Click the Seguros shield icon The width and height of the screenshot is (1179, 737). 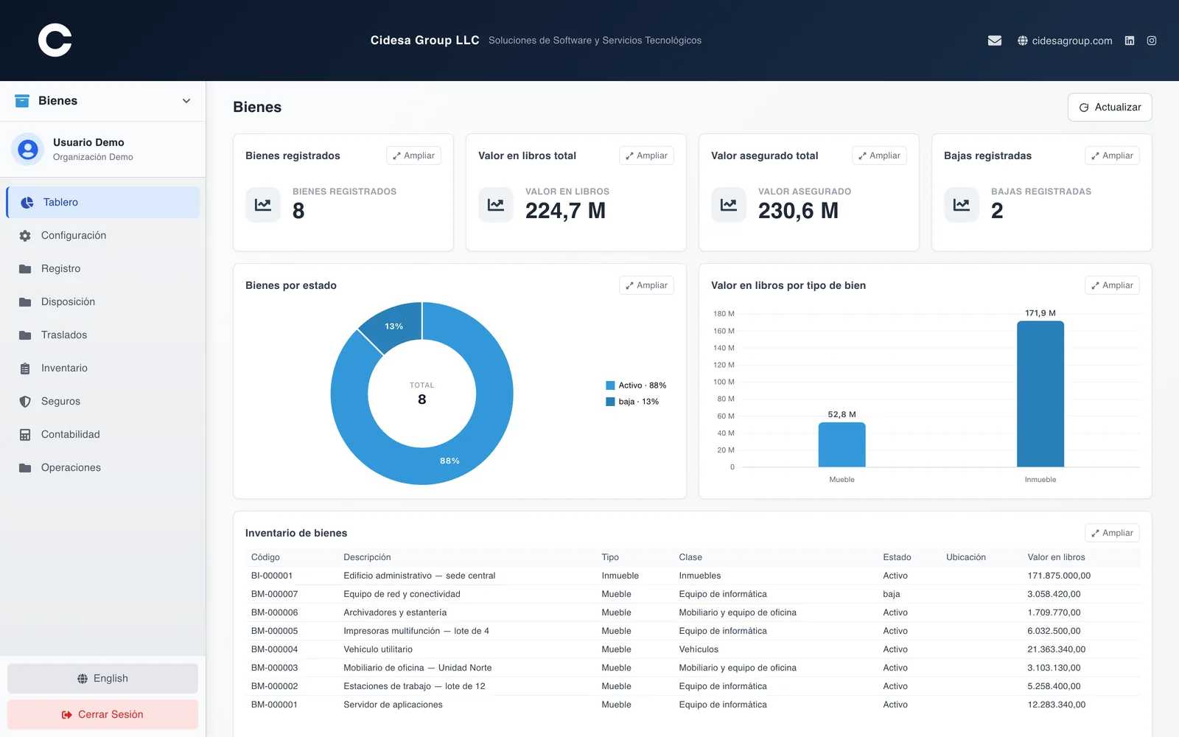click(x=25, y=402)
